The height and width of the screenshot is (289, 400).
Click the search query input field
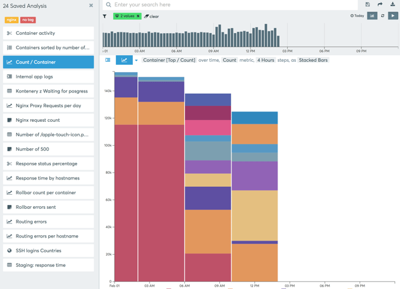pyautogui.click(x=233, y=5)
